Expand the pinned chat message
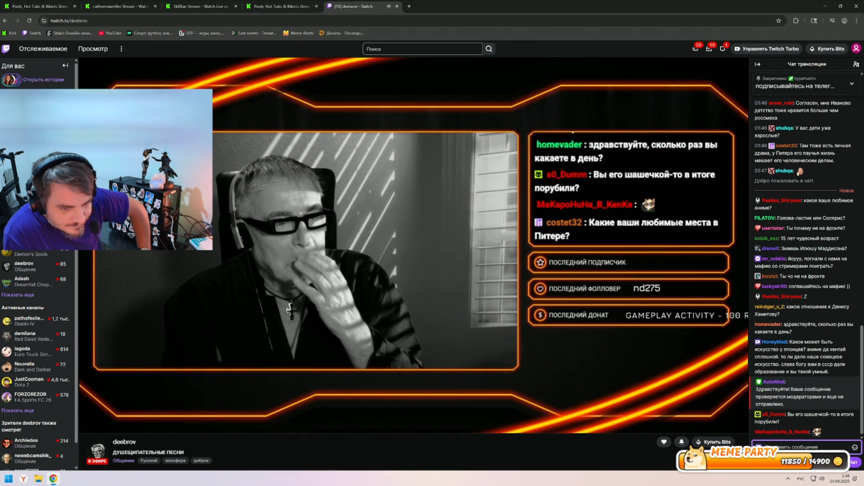This screenshot has height=486, width=864. 851,84
